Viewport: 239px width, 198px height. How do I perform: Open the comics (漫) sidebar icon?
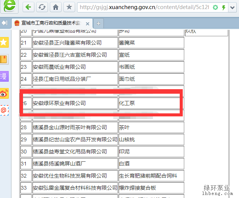pos(4,76)
